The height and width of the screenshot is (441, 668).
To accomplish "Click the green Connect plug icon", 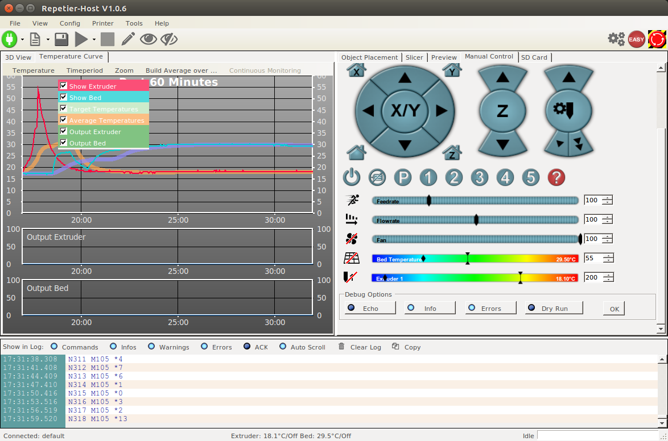I will point(9,39).
